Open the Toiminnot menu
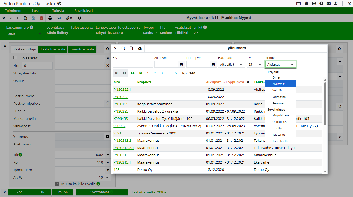353x197 pixels. pyautogui.click(x=13, y=11)
